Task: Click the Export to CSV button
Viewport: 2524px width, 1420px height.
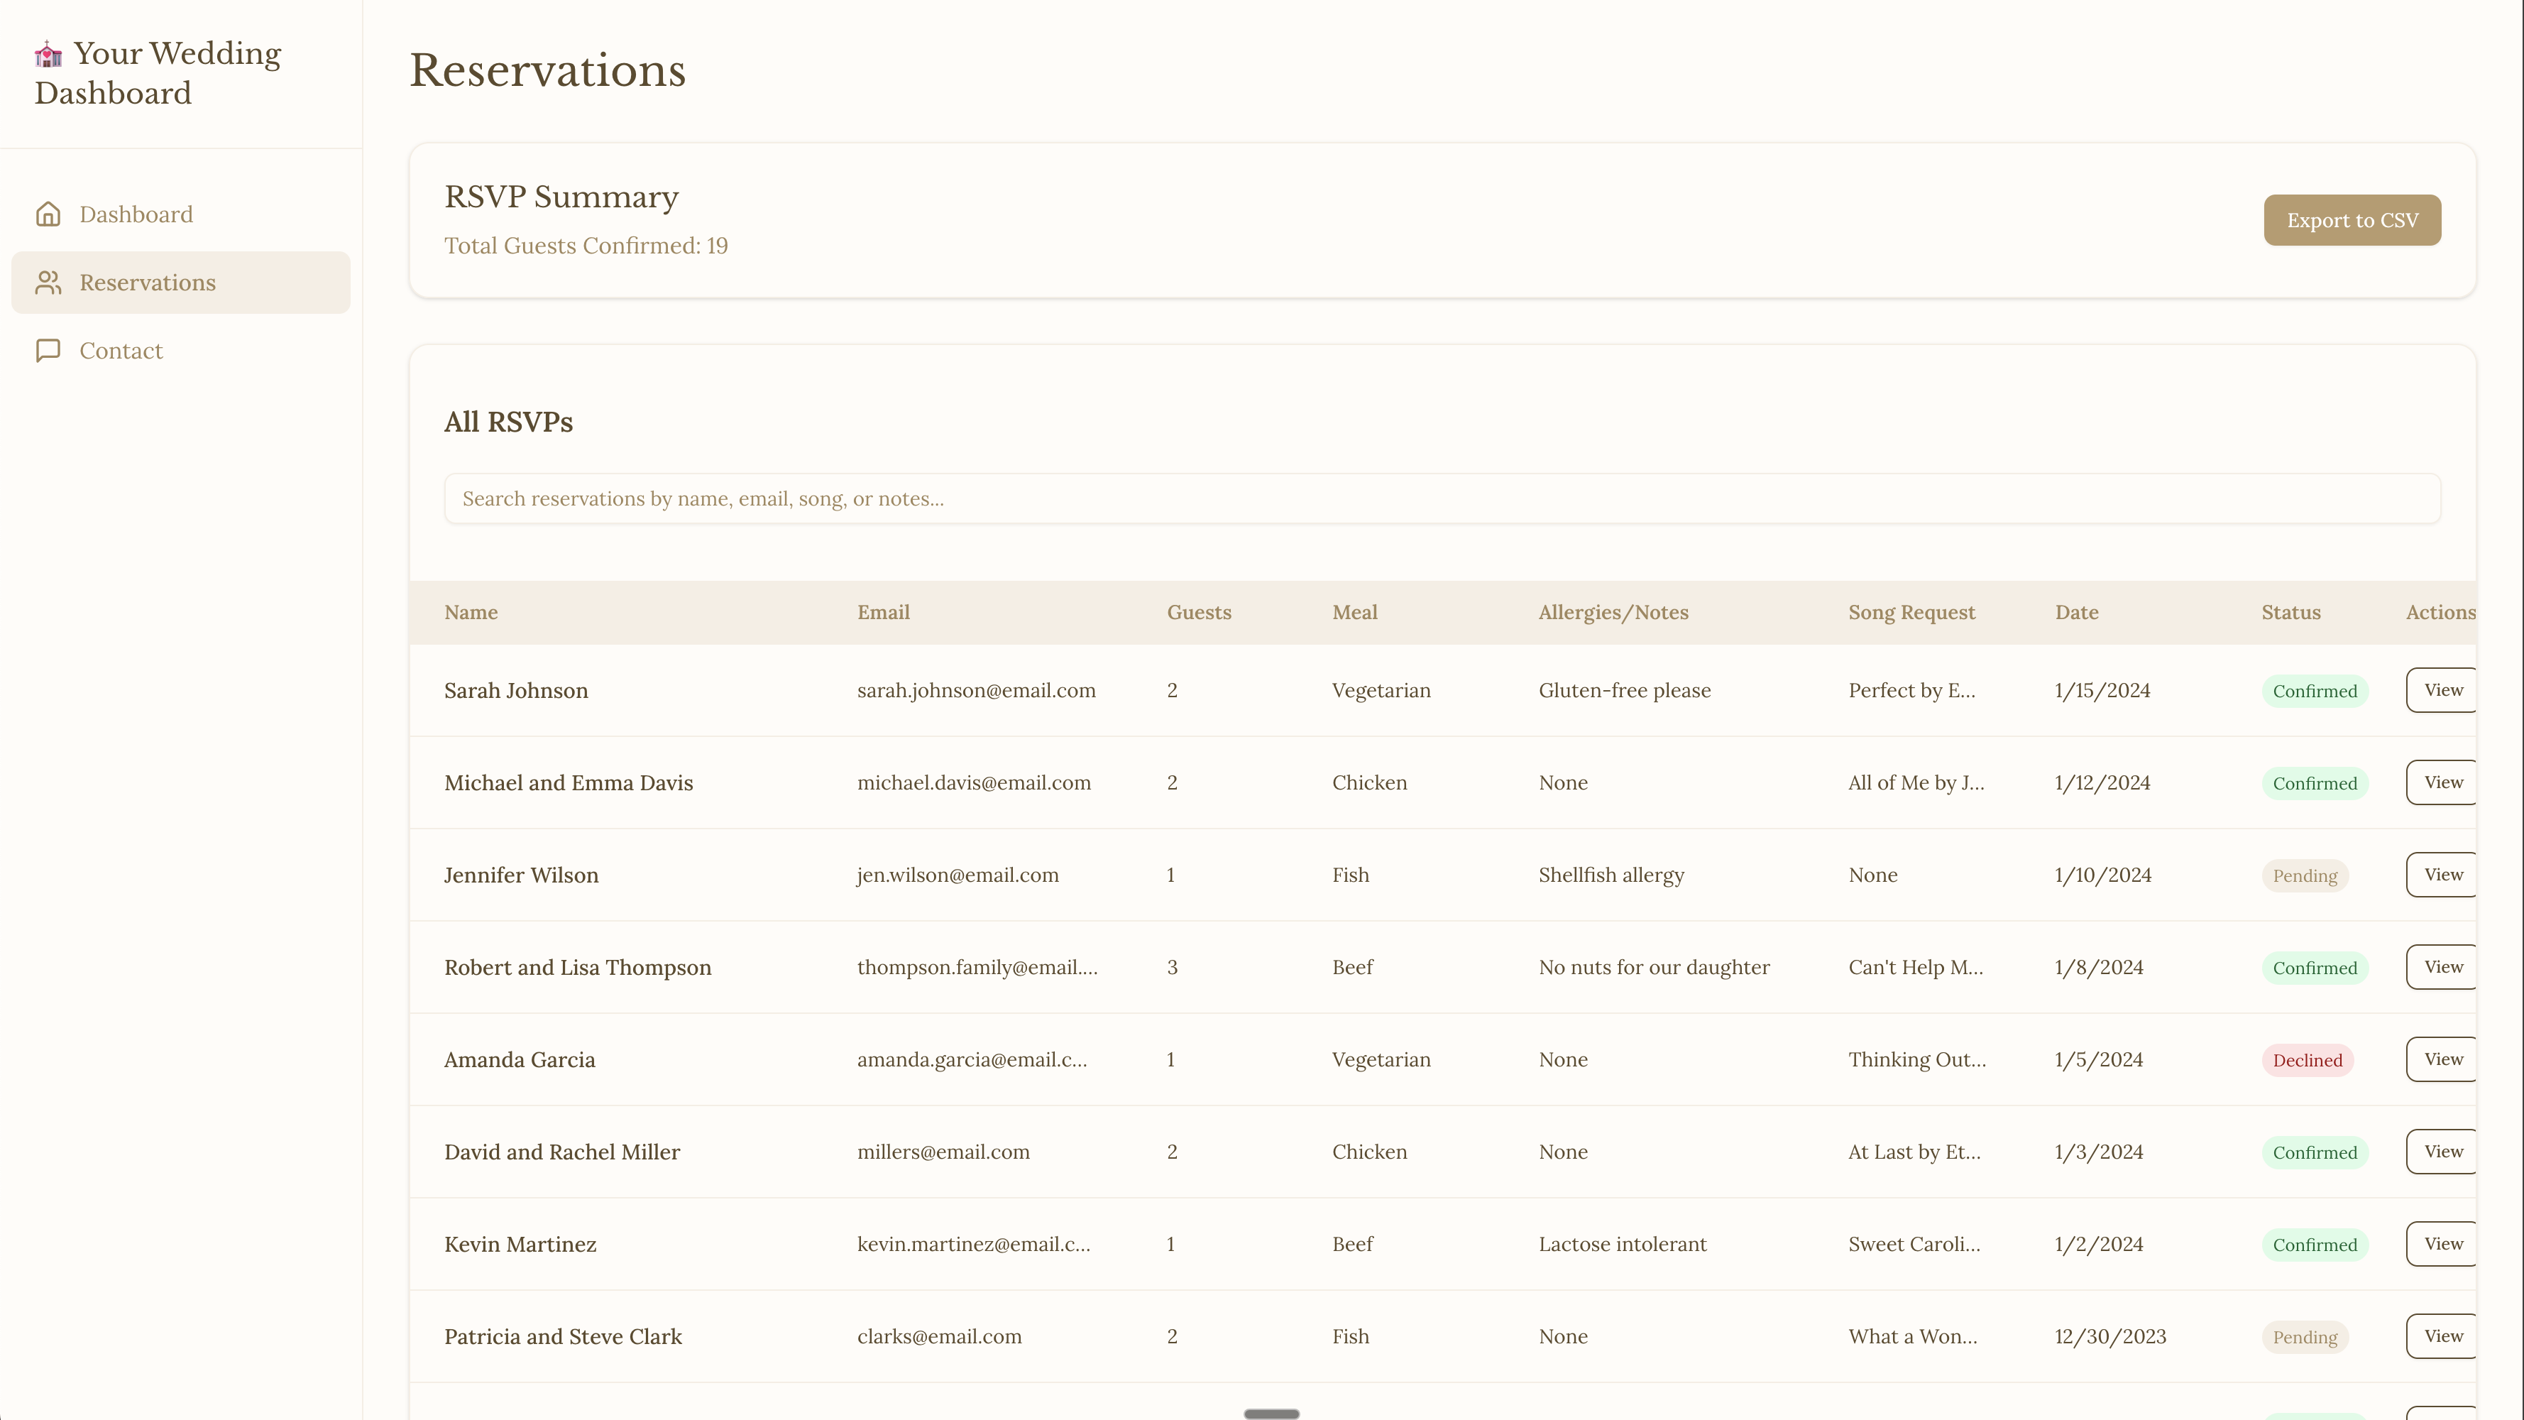Action: 2351,219
